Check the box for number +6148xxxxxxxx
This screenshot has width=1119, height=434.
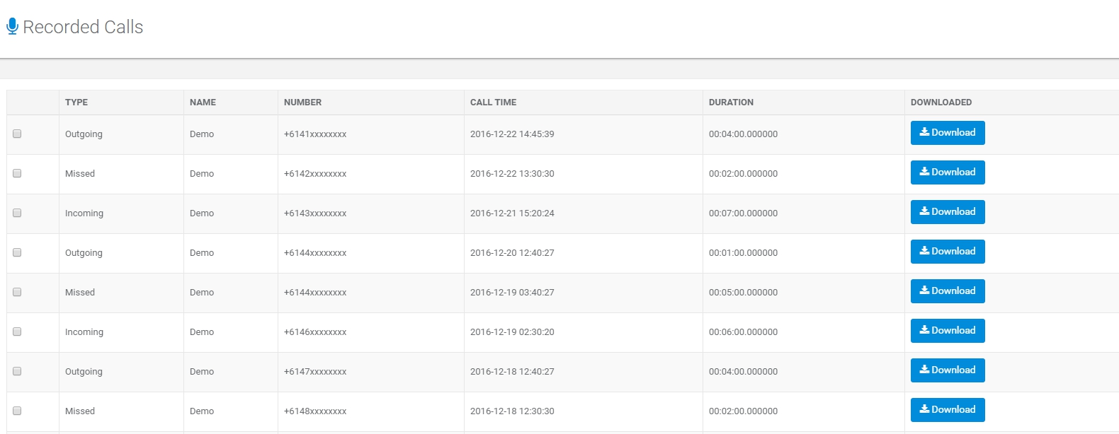click(17, 411)
